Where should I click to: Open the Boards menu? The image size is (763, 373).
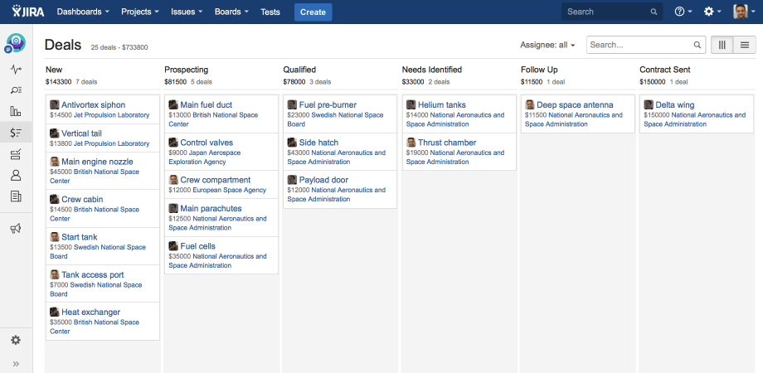click(x=231, y=12)
